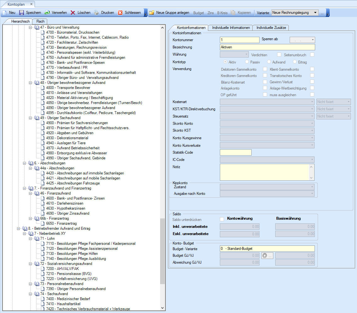Click the page icon of account 4900 Prämien
The height and width of the screenshot is (313, 357).
point(42,123)
